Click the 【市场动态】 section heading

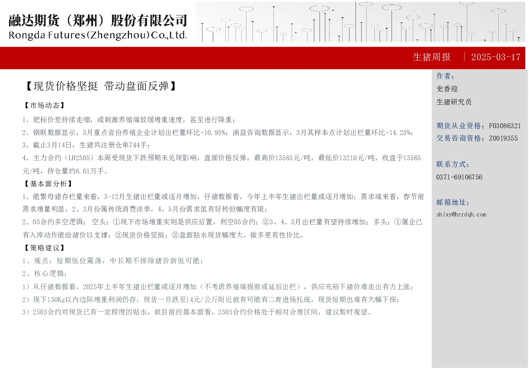point(44,105)
